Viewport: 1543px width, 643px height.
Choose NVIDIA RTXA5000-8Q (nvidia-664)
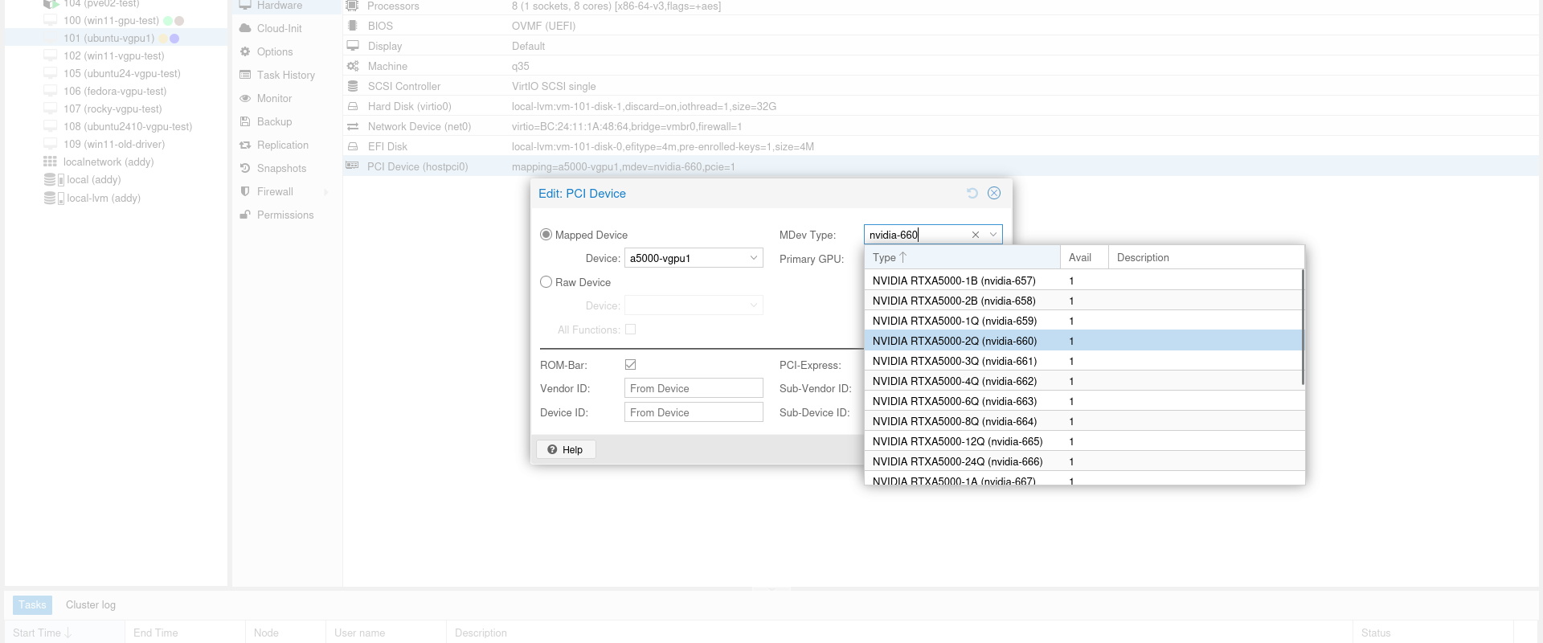point(1083,421)
